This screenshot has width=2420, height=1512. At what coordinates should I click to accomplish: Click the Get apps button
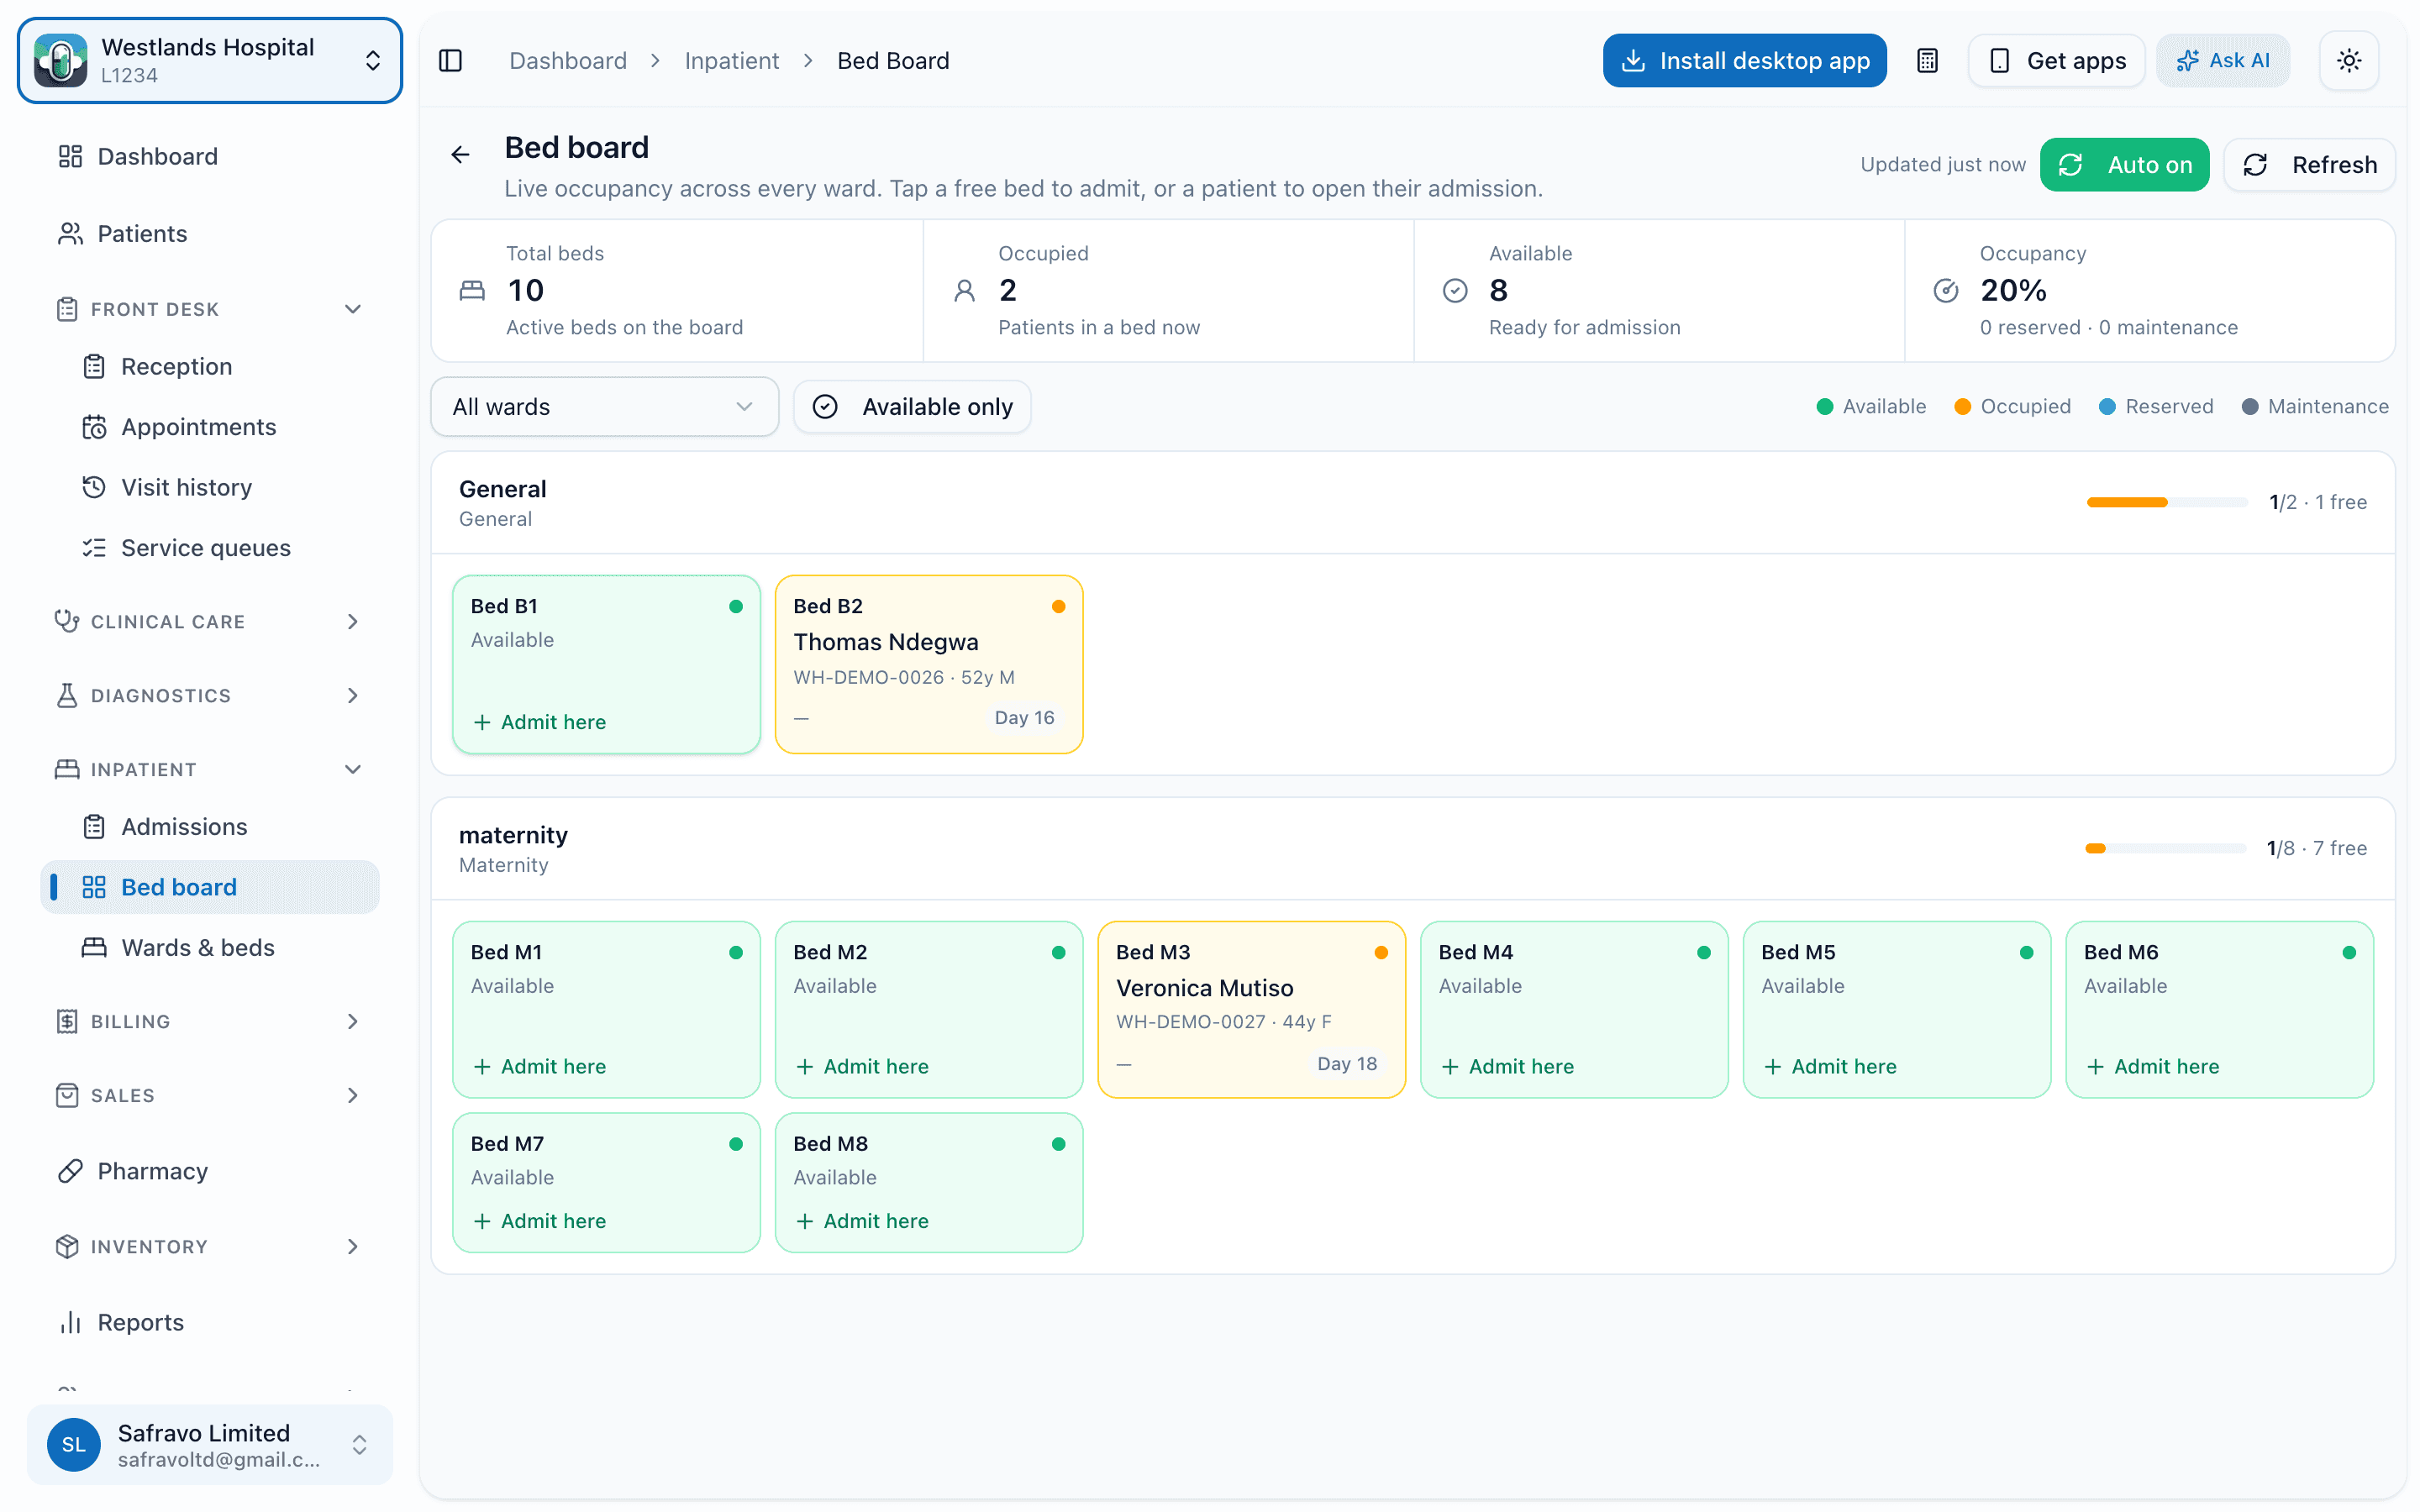pyautogui.click(x=2057, y=61)
